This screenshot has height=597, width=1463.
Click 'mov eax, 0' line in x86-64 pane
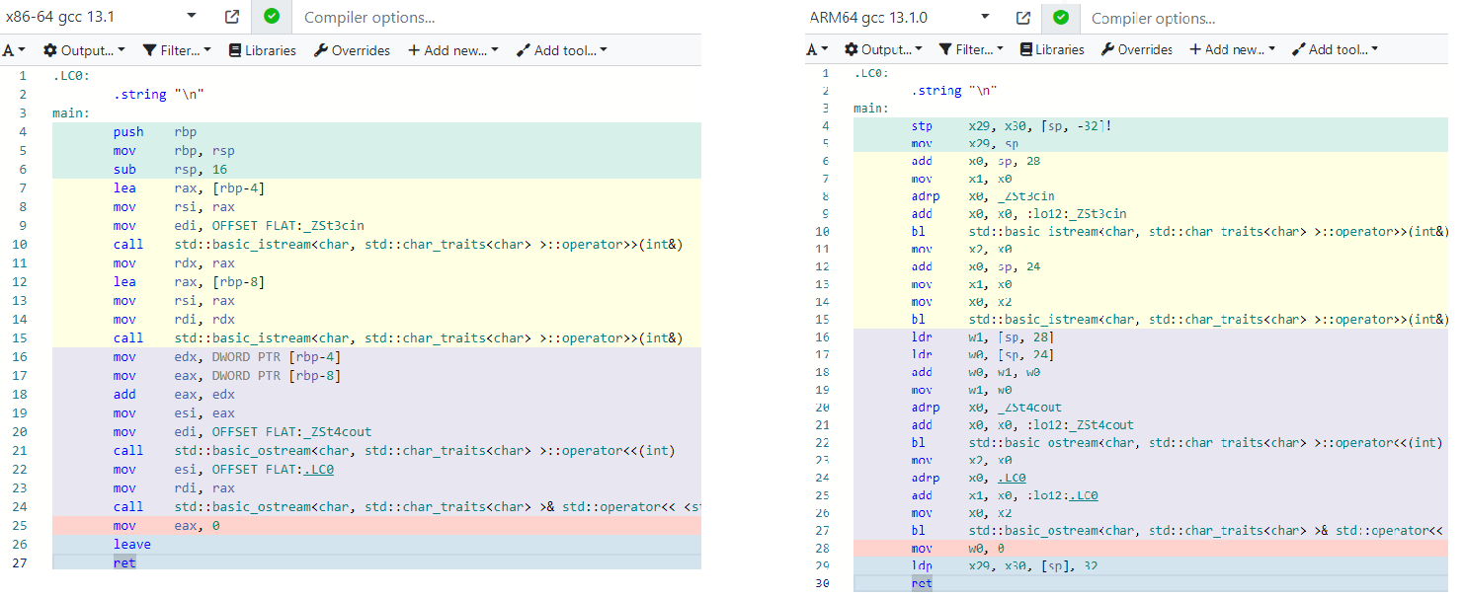pos(376,525)
